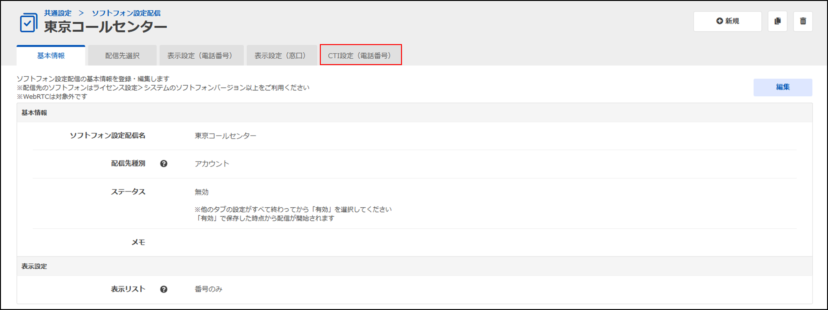Screen dimensions: 828x310
Task: Open help icon beside 表示リスト
Action: click(x=164, y=289)
